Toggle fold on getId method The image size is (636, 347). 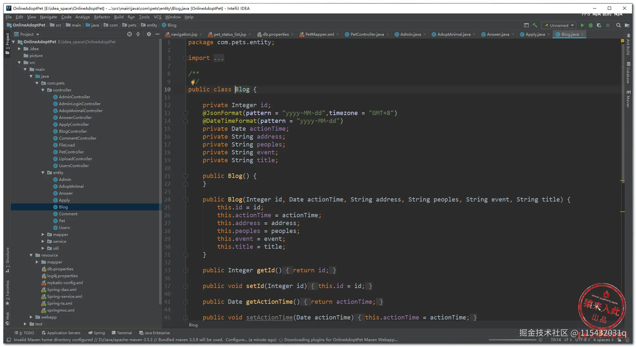186,270
